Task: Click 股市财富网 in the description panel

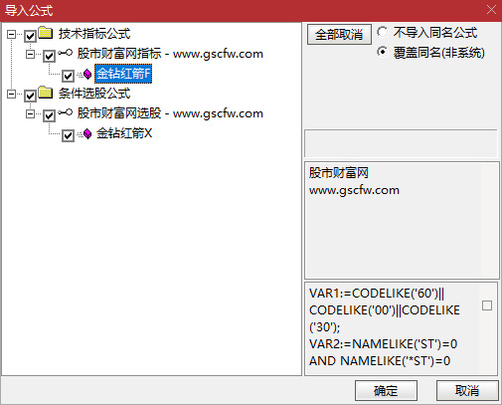Action: tap(339, 173)
